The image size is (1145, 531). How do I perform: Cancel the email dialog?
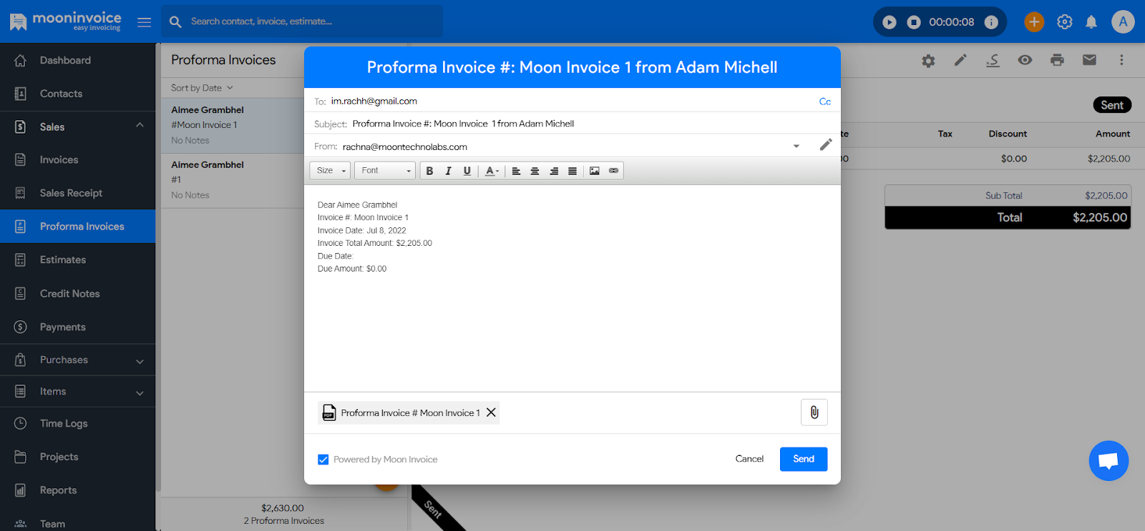749,459
